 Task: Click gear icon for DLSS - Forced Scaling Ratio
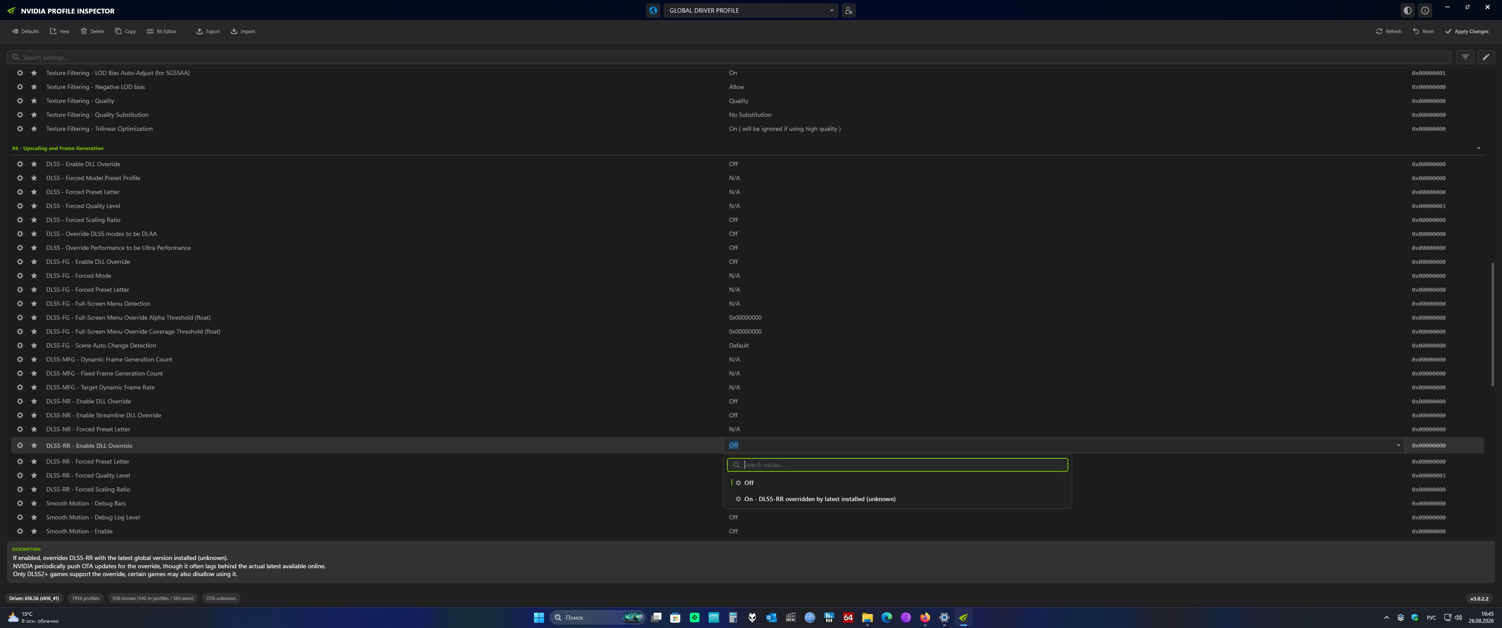tap(20, 220)
